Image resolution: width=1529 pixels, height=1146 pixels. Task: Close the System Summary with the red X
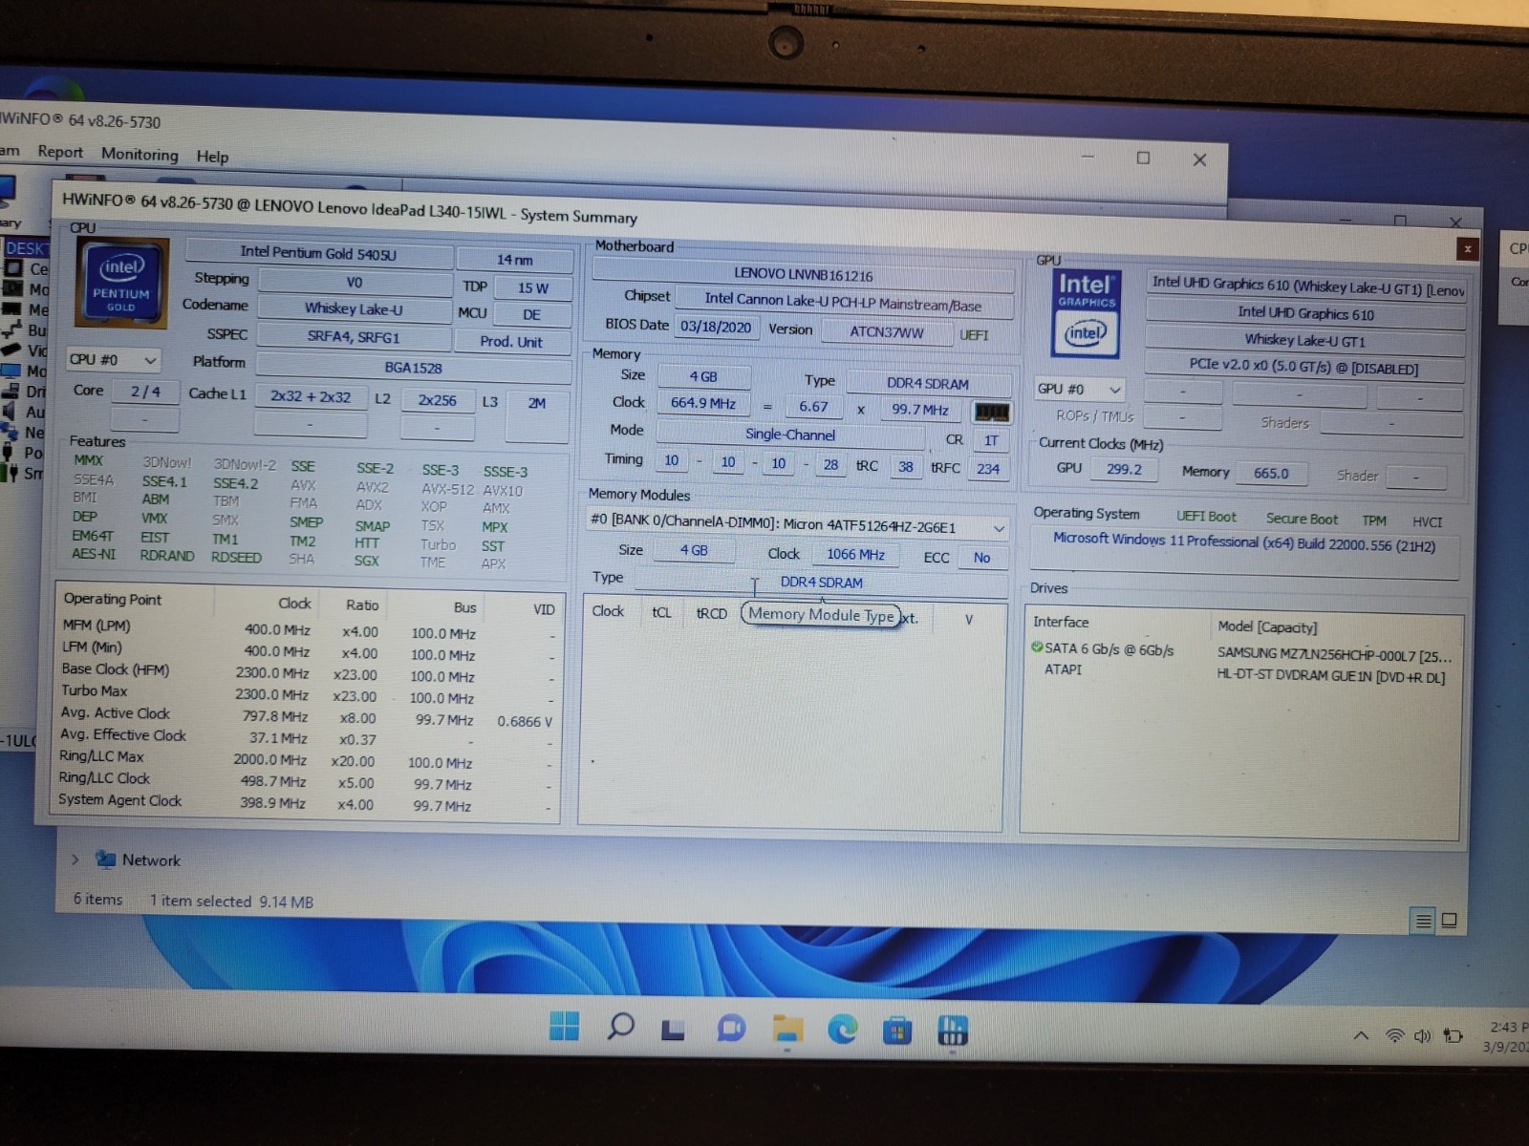click(x=1468, y=249)
